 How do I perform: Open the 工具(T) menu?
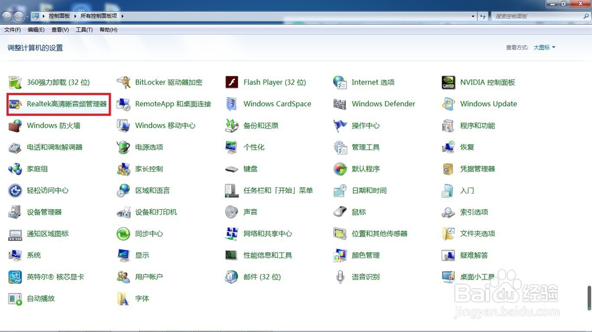click(84, 30)
